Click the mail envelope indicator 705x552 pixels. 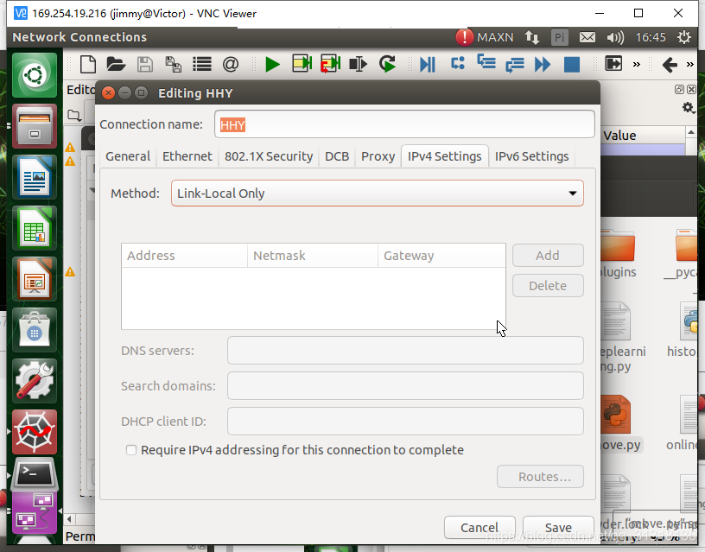[587, 37]
